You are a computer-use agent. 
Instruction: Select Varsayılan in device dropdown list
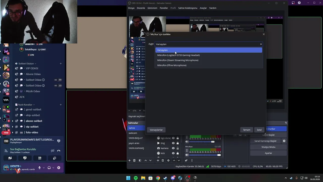pyautogui.click(x=209, y=50)
